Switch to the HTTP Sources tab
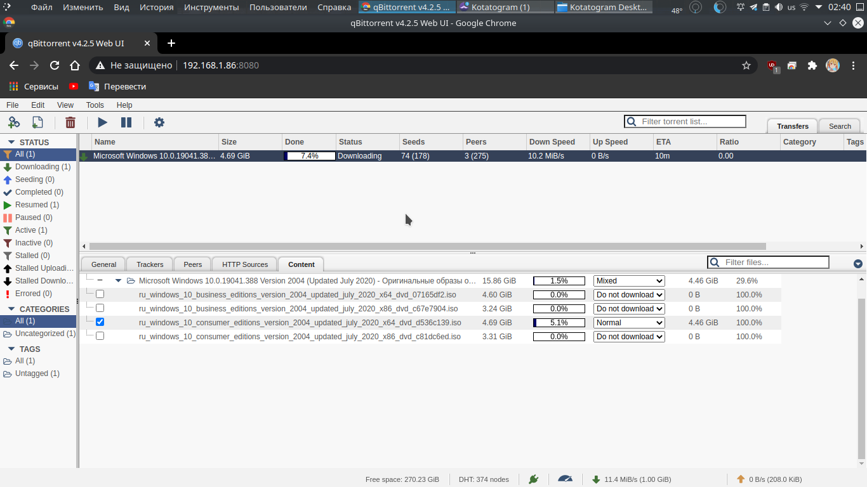The width and height of the screenshot is (867, 487). (245, 264)
